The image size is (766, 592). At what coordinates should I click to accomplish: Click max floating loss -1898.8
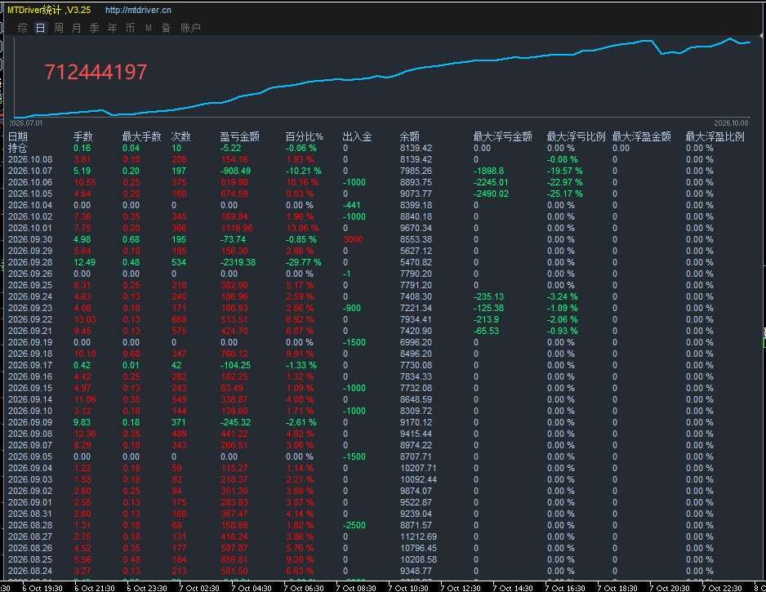point(488,171)
